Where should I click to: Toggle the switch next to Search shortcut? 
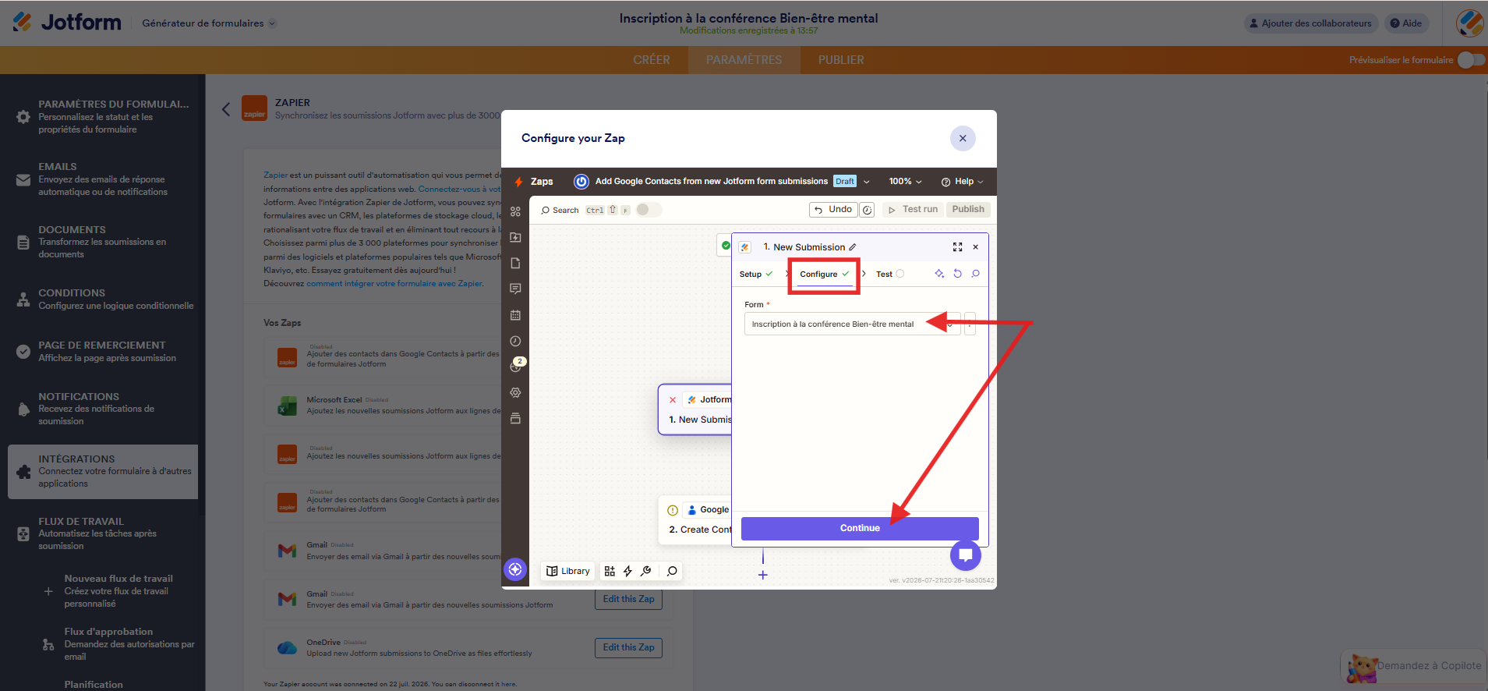649,210
